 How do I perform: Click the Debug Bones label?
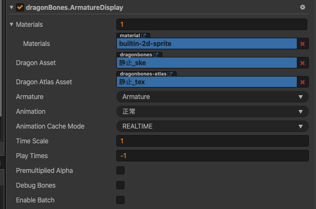click(36, 185)
